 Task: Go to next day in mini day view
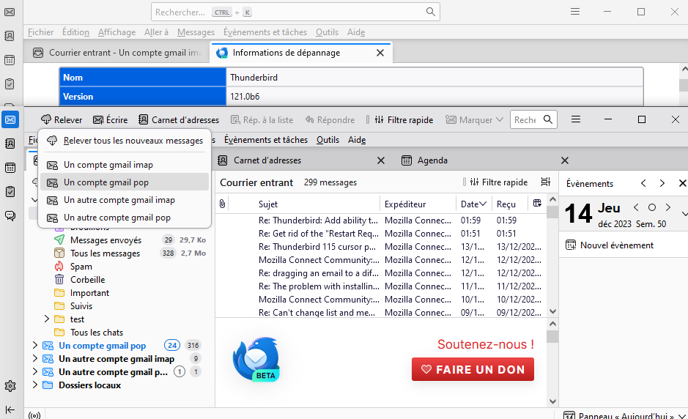click(668, 207)
